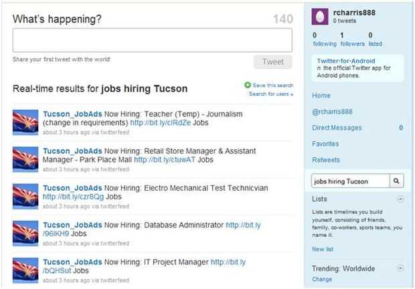This screenshot has width=415, height=289.
Task: Open Tucson_JobAds avatar on Electro Mechanical tweet
Action: (x=25, y=197)
